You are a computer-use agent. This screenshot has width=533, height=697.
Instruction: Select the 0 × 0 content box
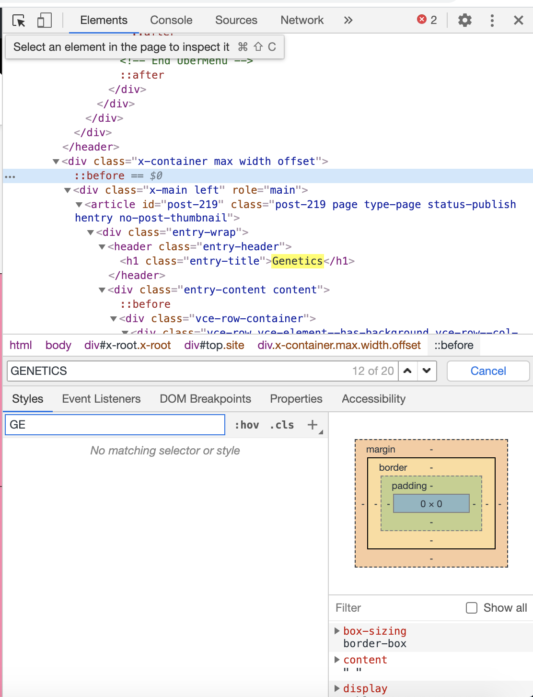[431, 504]
